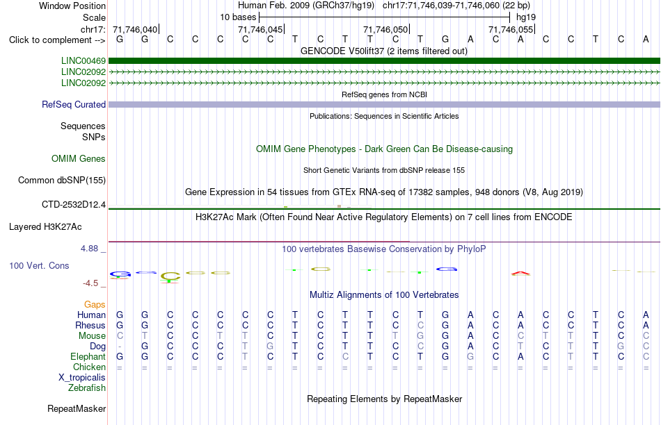Select the Chicken alignment row label
Screen dimensions: 661x425
(x=89, y=367)
